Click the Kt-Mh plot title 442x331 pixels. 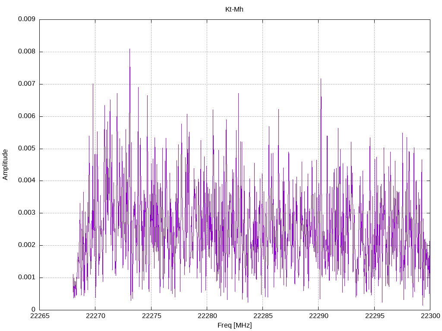[x=234, y=9]
